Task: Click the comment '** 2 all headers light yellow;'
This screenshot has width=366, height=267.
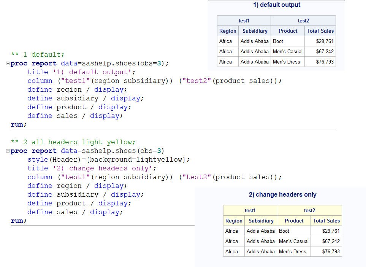Action: (70, 142)
